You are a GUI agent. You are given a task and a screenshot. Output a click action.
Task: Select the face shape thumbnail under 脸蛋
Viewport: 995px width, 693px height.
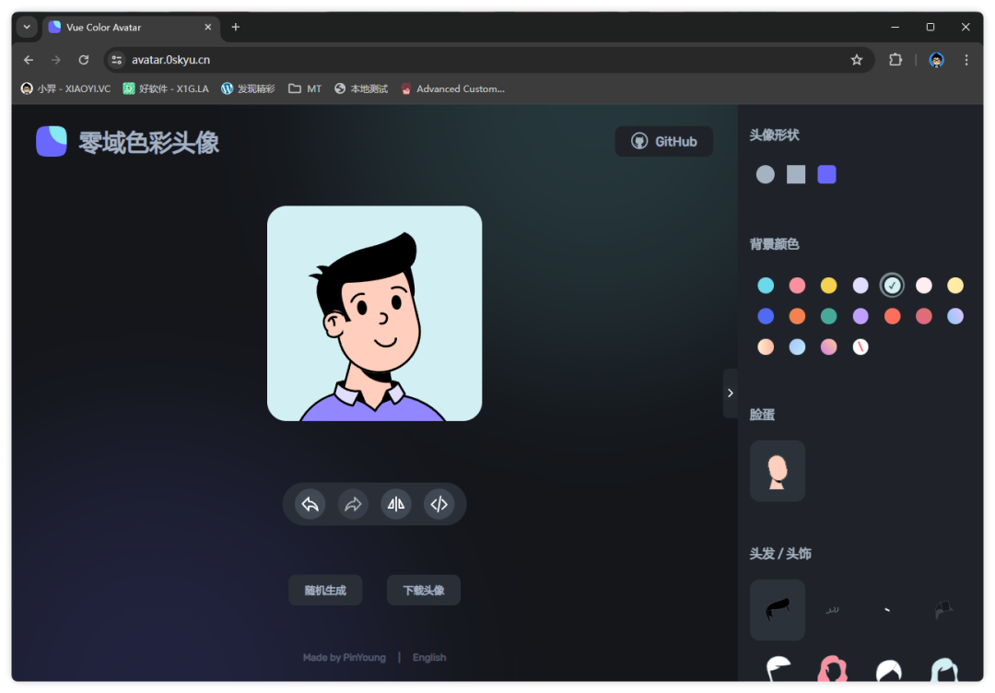778,471
